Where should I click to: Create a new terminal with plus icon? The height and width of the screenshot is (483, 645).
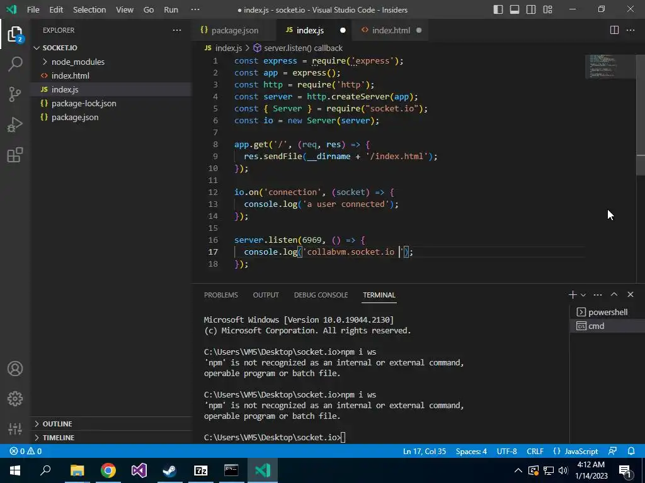(x=572, y=294)
